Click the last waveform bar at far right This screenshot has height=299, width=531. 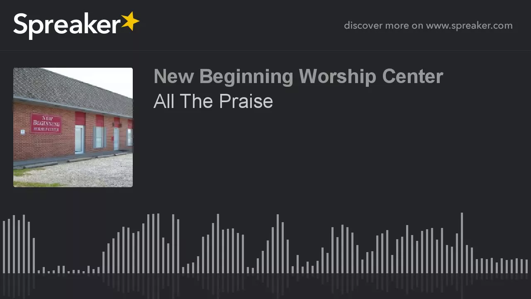[526, 266]
